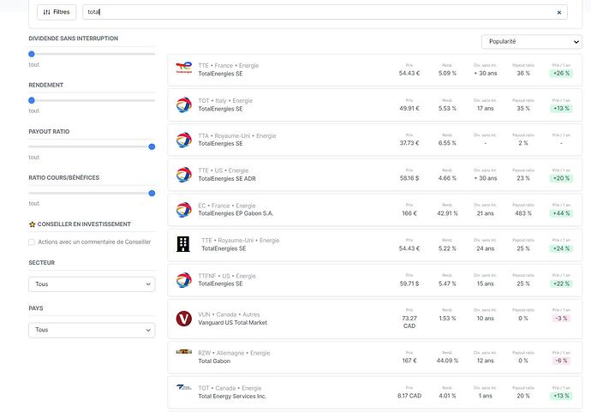Click the '+22 %' badge of TTFNF
This screenshot has width=591, height=412.
click(561, 284)
